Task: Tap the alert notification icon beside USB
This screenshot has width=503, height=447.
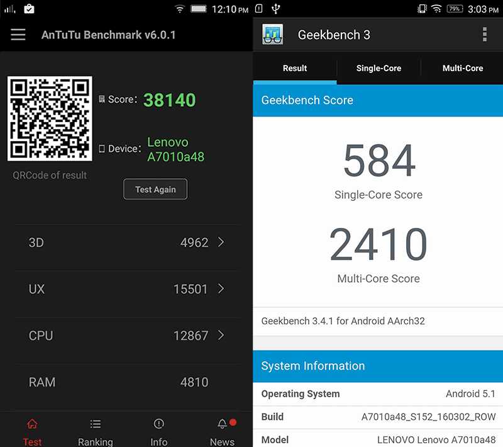Action: click(x=258, y=9)
